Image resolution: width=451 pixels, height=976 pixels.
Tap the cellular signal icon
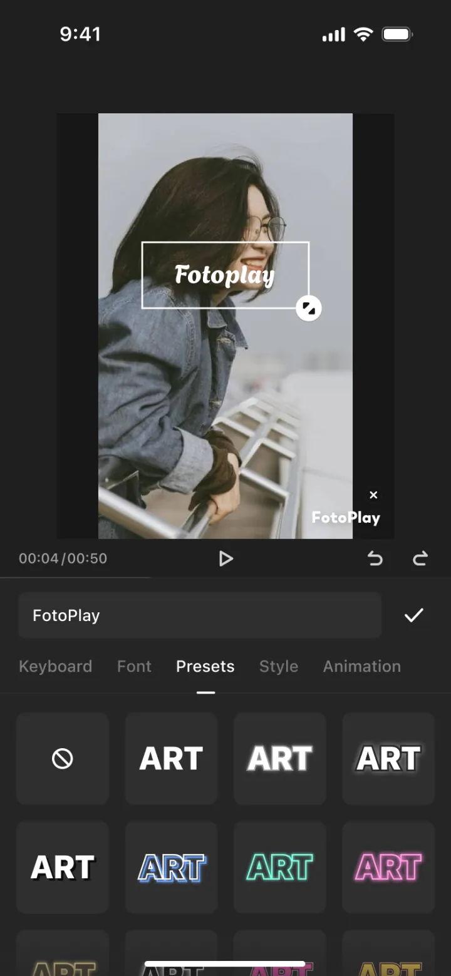334,34
